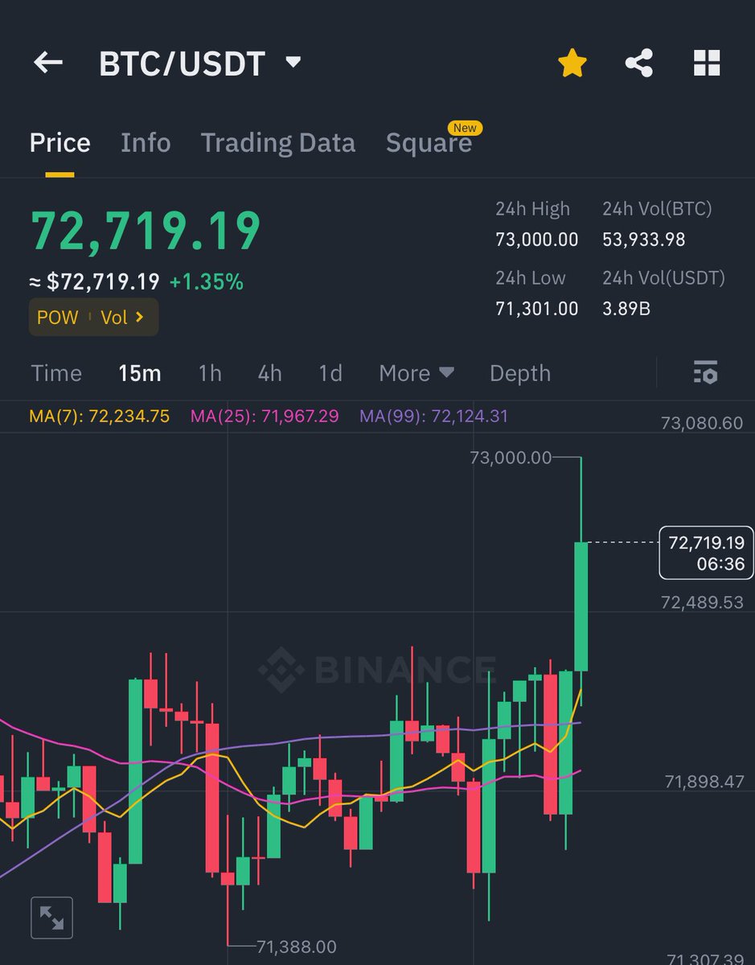Favorite BTC/USDT using the star icon
Image resolution: width=755 pixels, height=965 pixels.
(x=572, y=63)
